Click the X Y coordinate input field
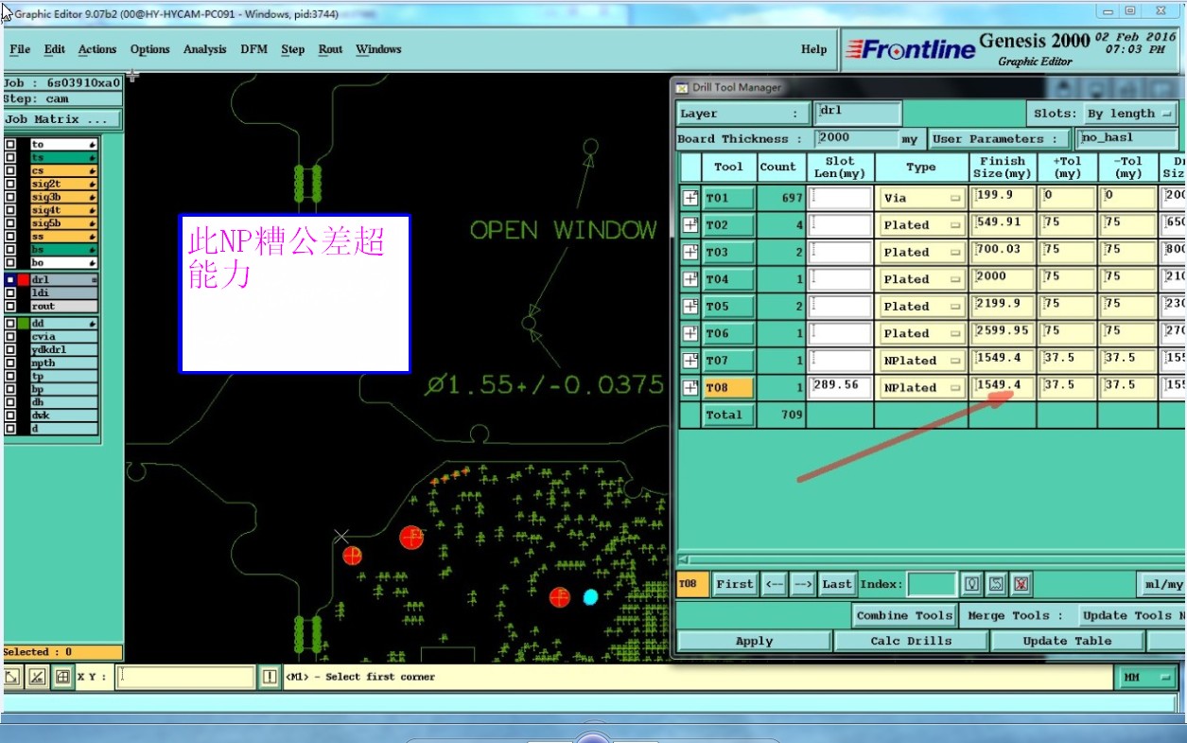 [x=186, y=677]
